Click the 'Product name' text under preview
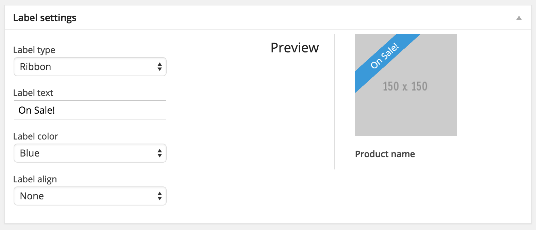 (385, 154)
